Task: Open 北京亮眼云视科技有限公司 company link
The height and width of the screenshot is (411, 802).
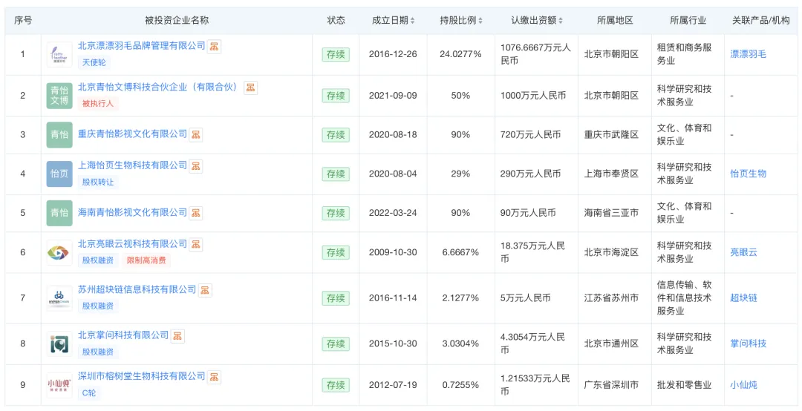Action: [x=132, y=244]
